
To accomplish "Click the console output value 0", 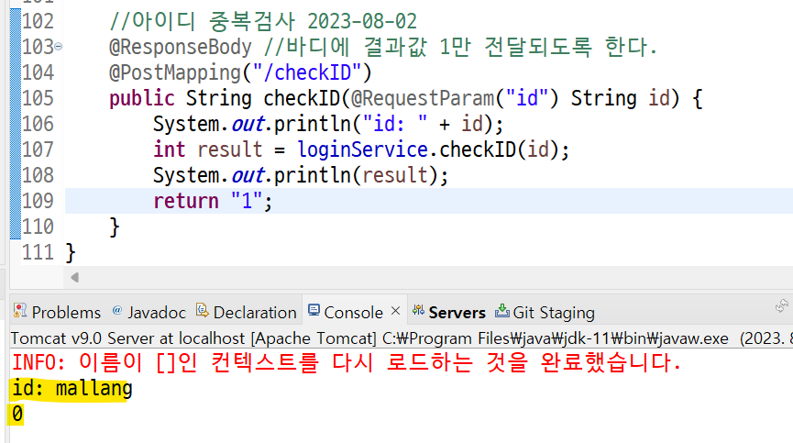I will pyautogui.click(x=17, y=415).
